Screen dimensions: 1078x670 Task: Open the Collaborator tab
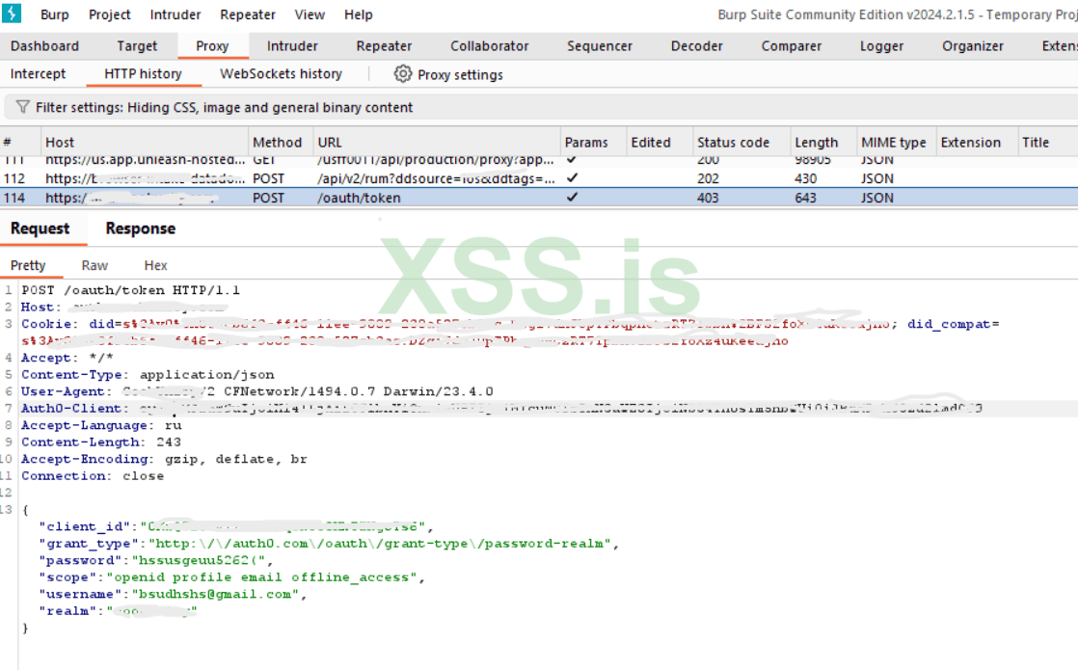tap(490, 46)
